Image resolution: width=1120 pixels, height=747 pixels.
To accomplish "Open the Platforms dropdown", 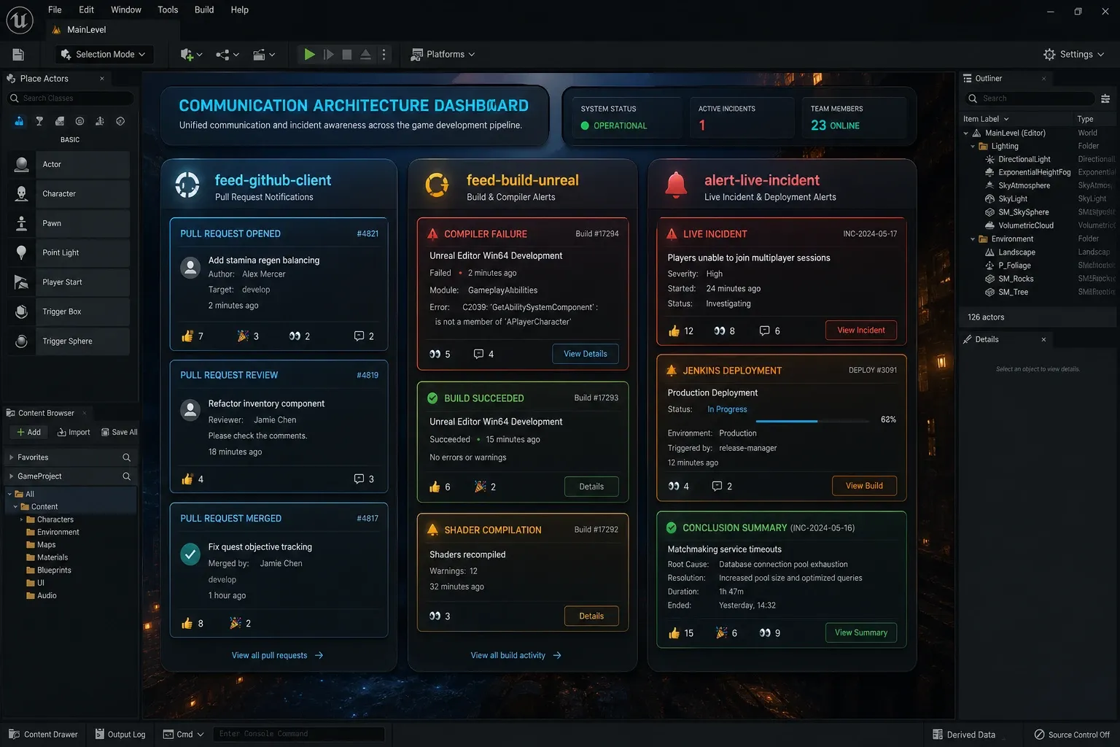I will click(x=443, y=54).
